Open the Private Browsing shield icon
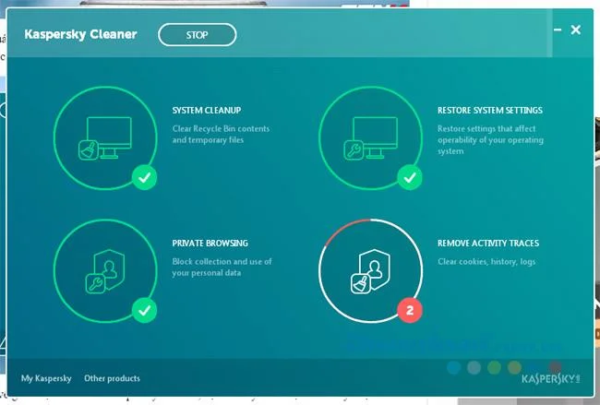The image size is (600, 405). point(105,271)
